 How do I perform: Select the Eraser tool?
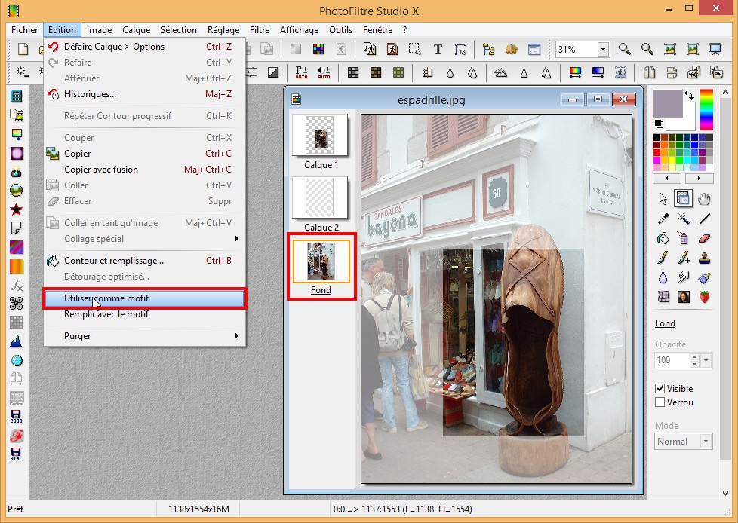click(x=704, y=239)
